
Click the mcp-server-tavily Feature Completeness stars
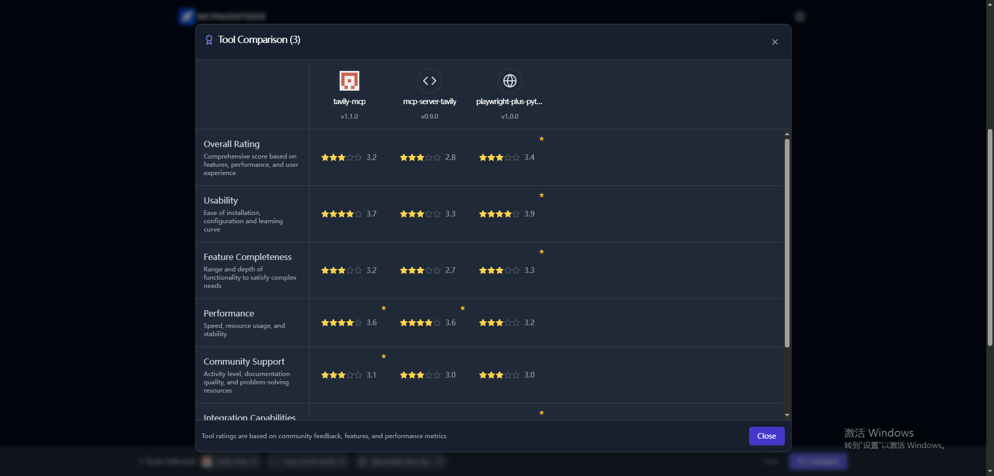(420, 270)
